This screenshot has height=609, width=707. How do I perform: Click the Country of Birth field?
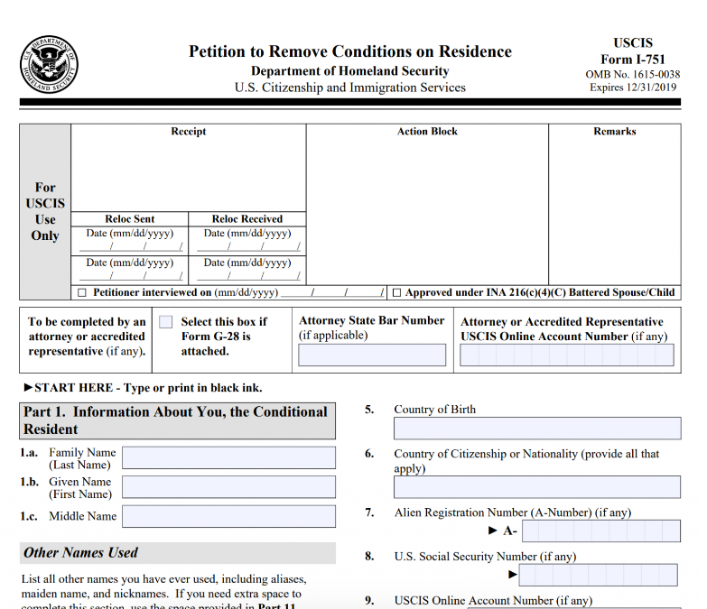[x=537, y=429]
